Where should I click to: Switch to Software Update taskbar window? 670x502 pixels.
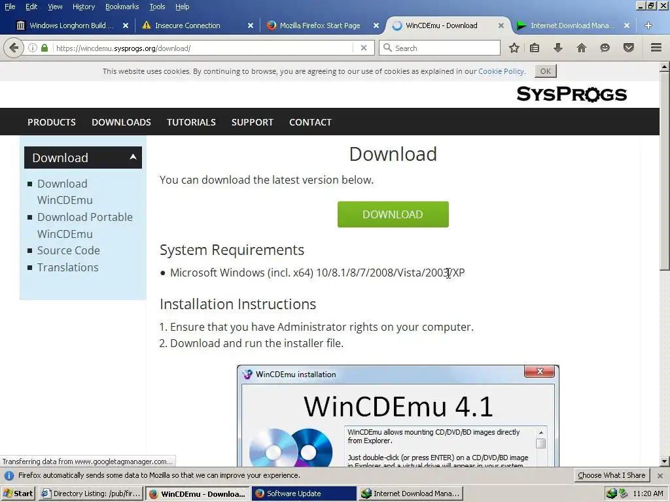coord(304,494)
